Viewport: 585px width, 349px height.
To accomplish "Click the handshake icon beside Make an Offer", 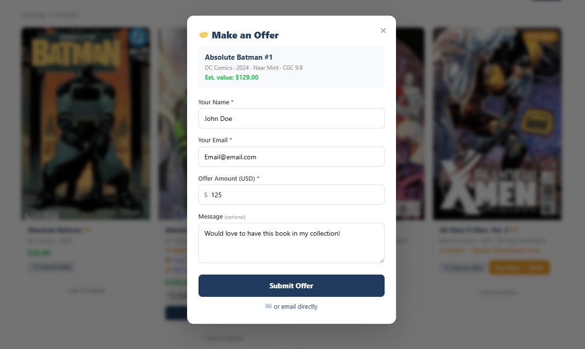I will (204, 35).
